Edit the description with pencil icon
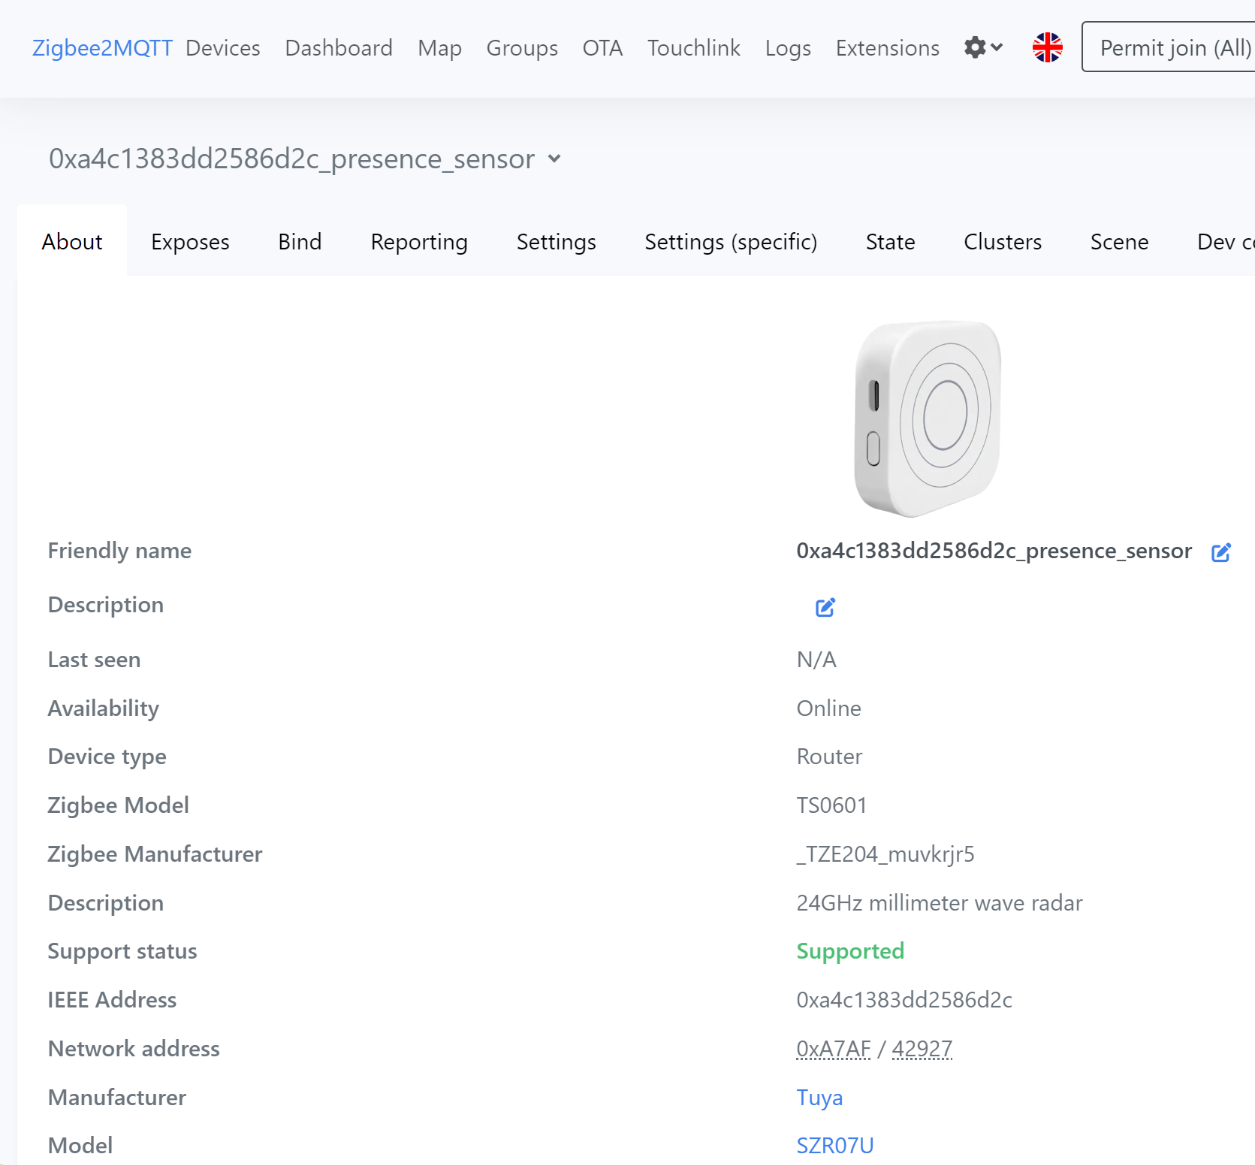The image size is (1255, 1166). [x=825, y=607]
